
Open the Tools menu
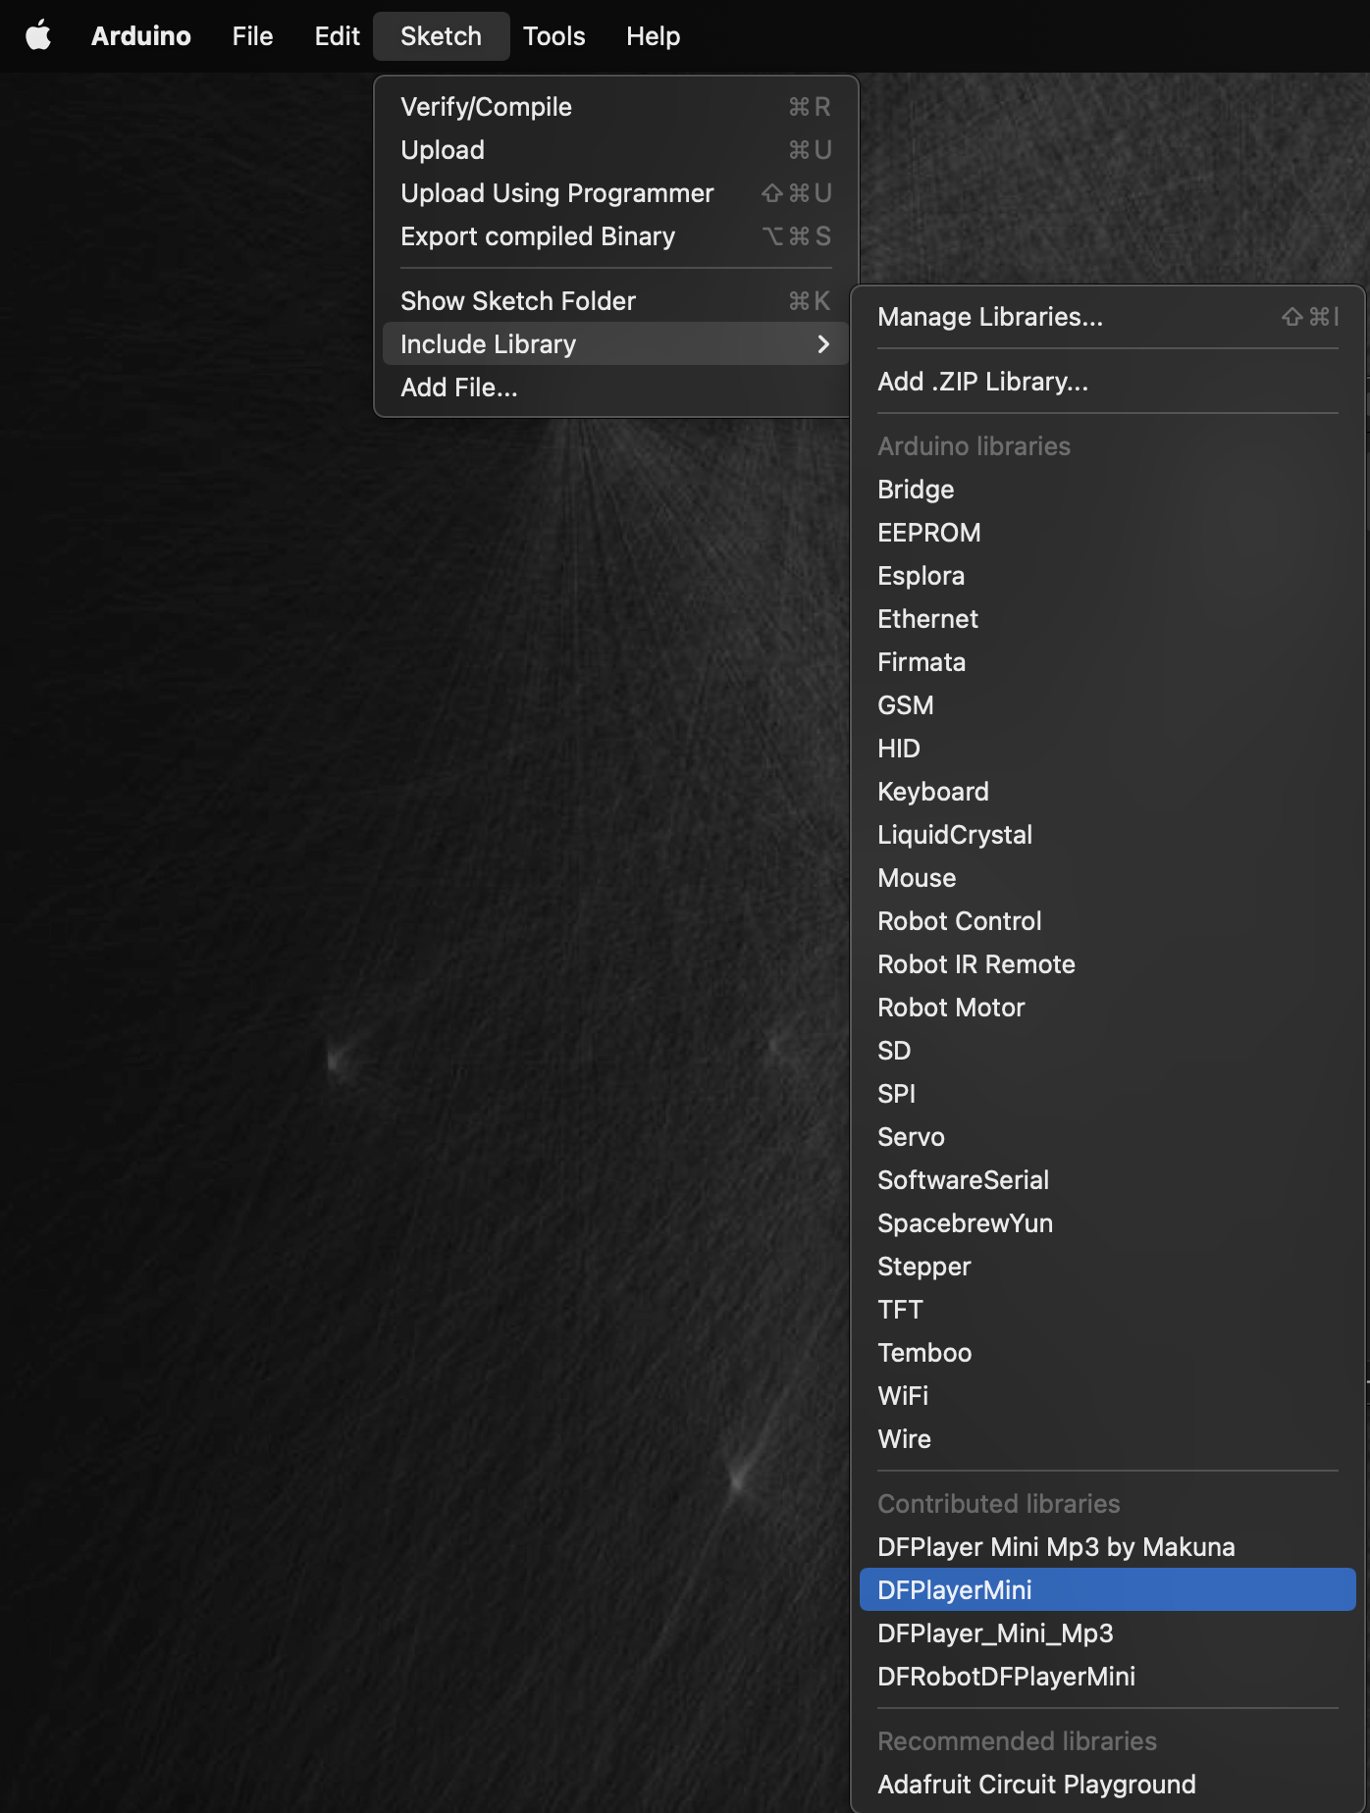[553, 36]
